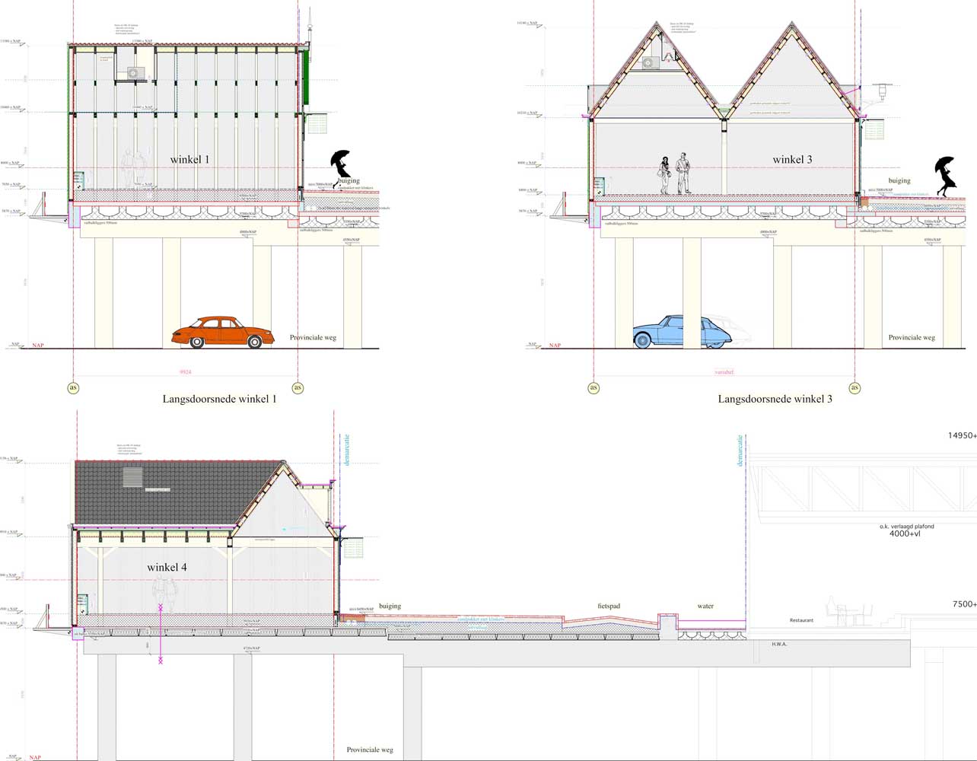The width and height of the screenshot is (977, 761).
Task: Click the 'H.W.A.' annotation below the restaurant
Action: click(779, 644)
